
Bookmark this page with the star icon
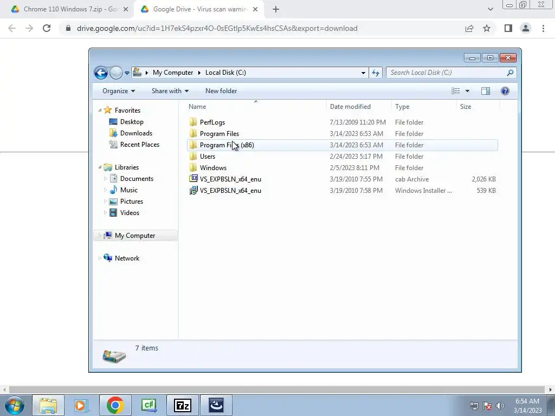[x=487, y=28]
